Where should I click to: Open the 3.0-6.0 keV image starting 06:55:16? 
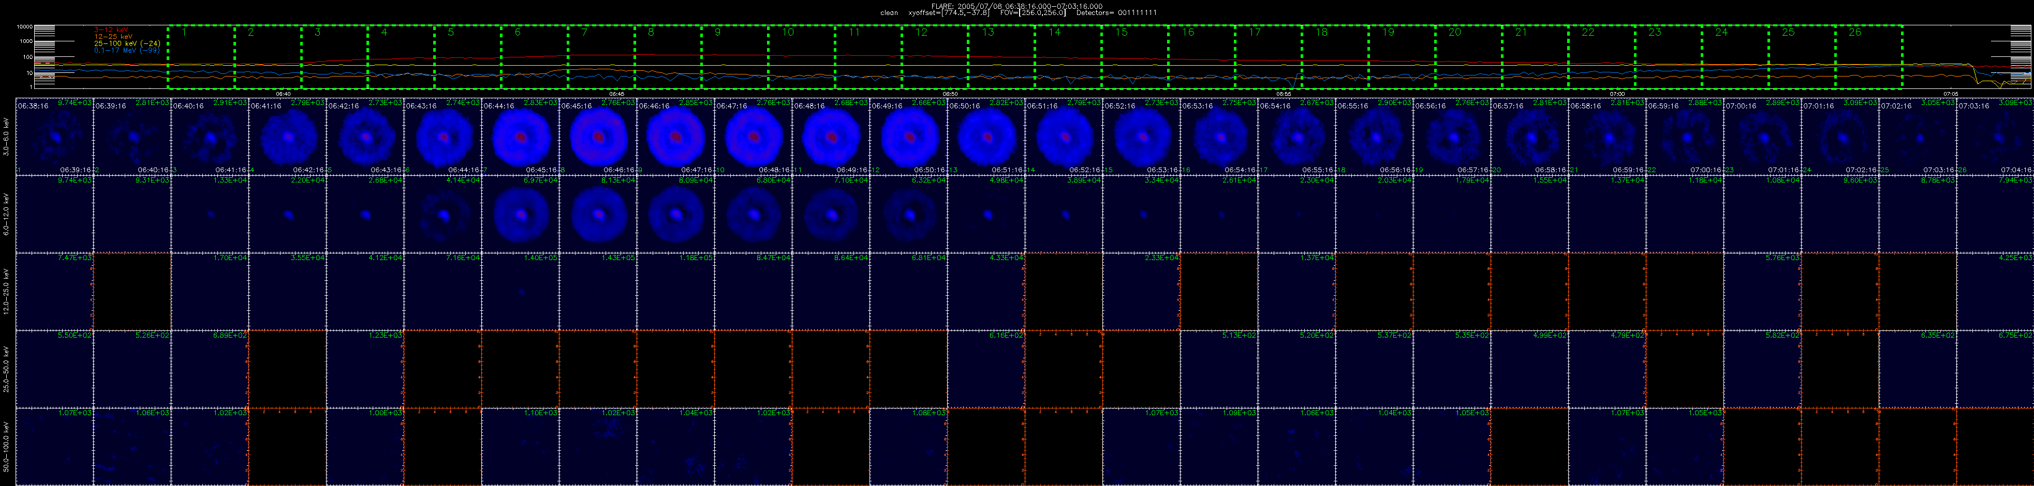click(x=1374, y=136)
